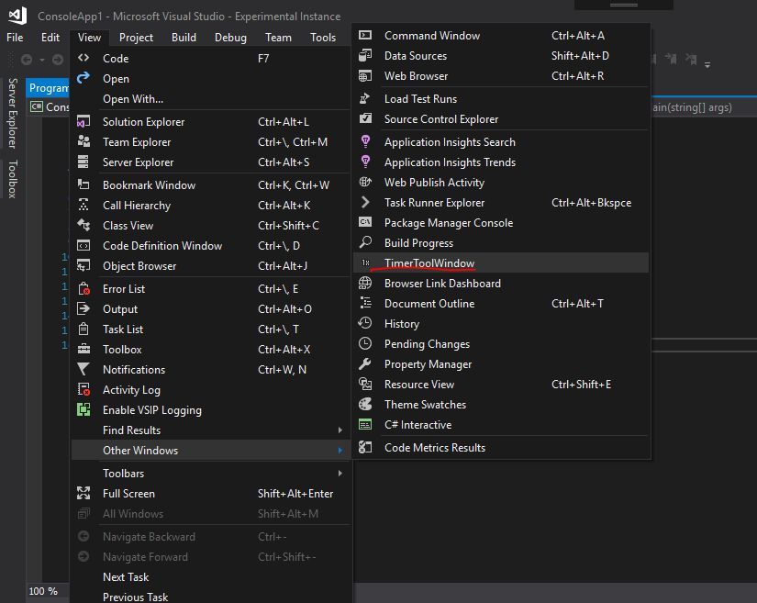Click the Application Insights Search lightbulb icon

click(365, 141)
